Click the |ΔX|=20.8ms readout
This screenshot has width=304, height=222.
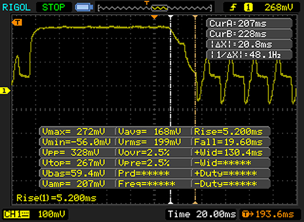[249, 45]
